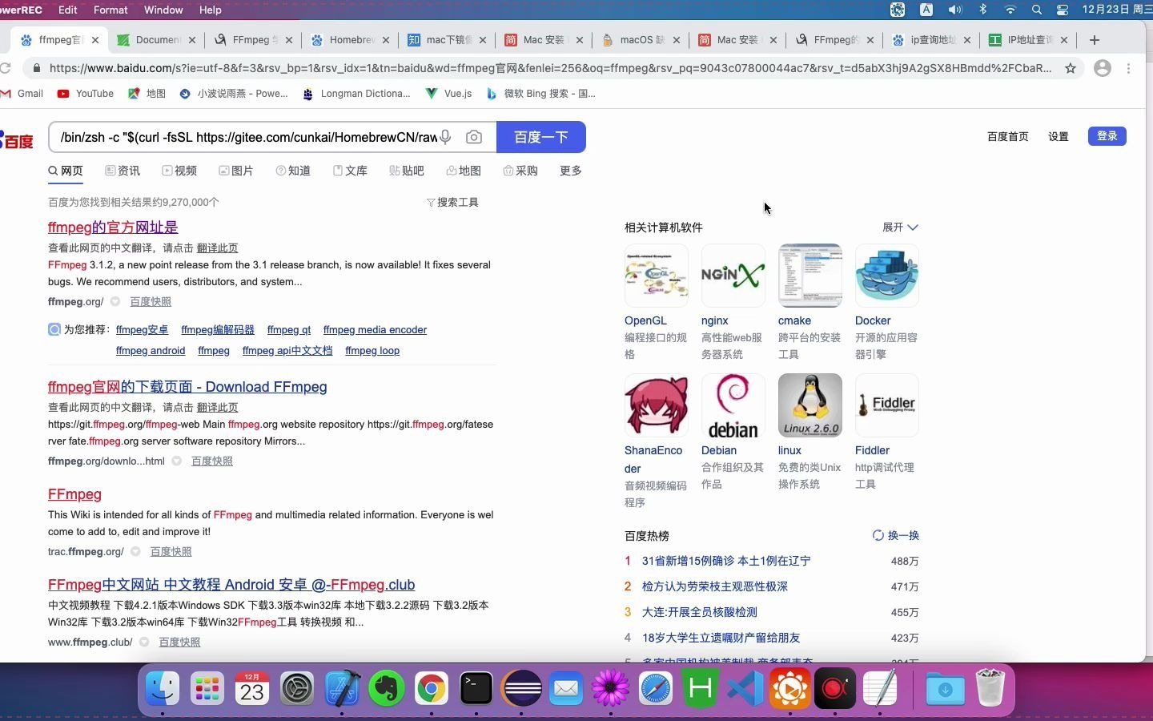Image resolution: width=1153 pixels, height=721 pixels.
Task: Close the Homebrew tab
Action: click(x=386, y=39)
